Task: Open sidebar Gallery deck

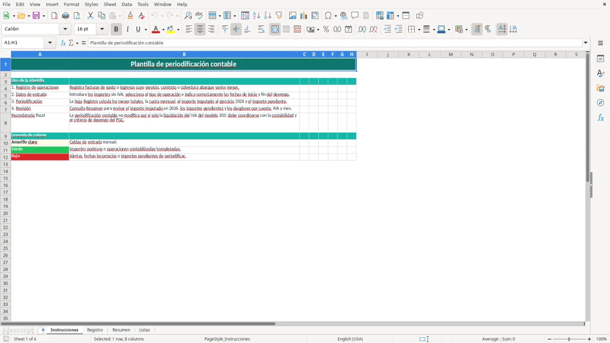Action: click(x=600, y=88)
